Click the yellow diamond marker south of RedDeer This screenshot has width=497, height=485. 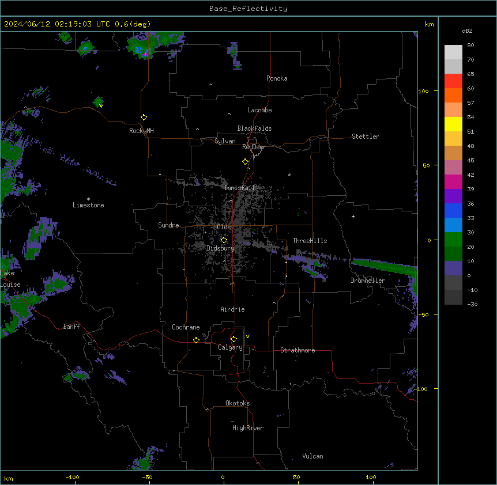(246, 162)
